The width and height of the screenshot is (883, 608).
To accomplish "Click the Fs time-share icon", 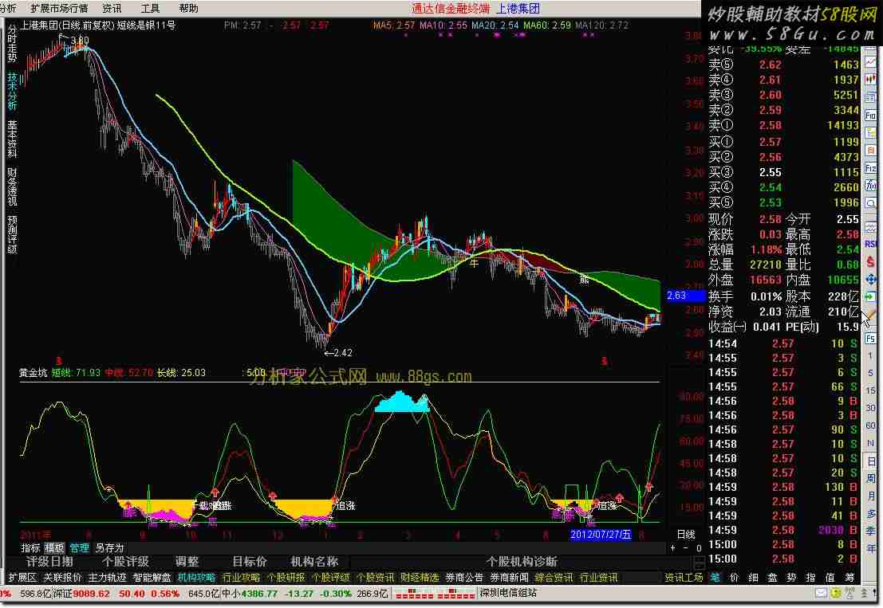I will [870, 339].
